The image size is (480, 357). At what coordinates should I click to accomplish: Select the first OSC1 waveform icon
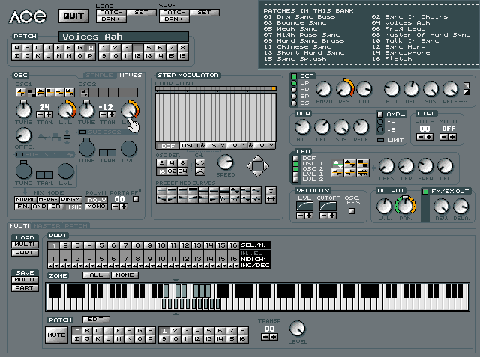tap(20, 92)
